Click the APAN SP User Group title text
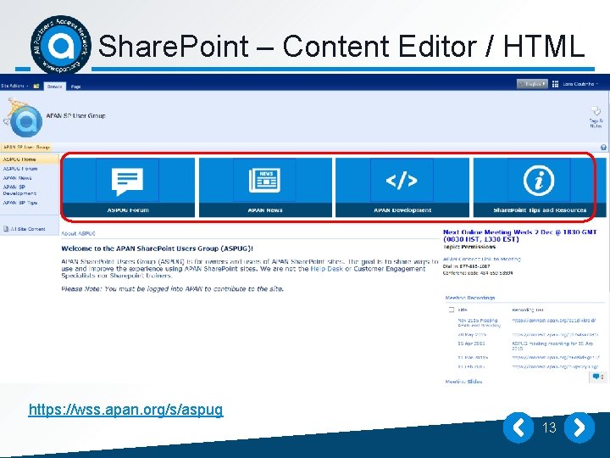 tap(76, 115)
